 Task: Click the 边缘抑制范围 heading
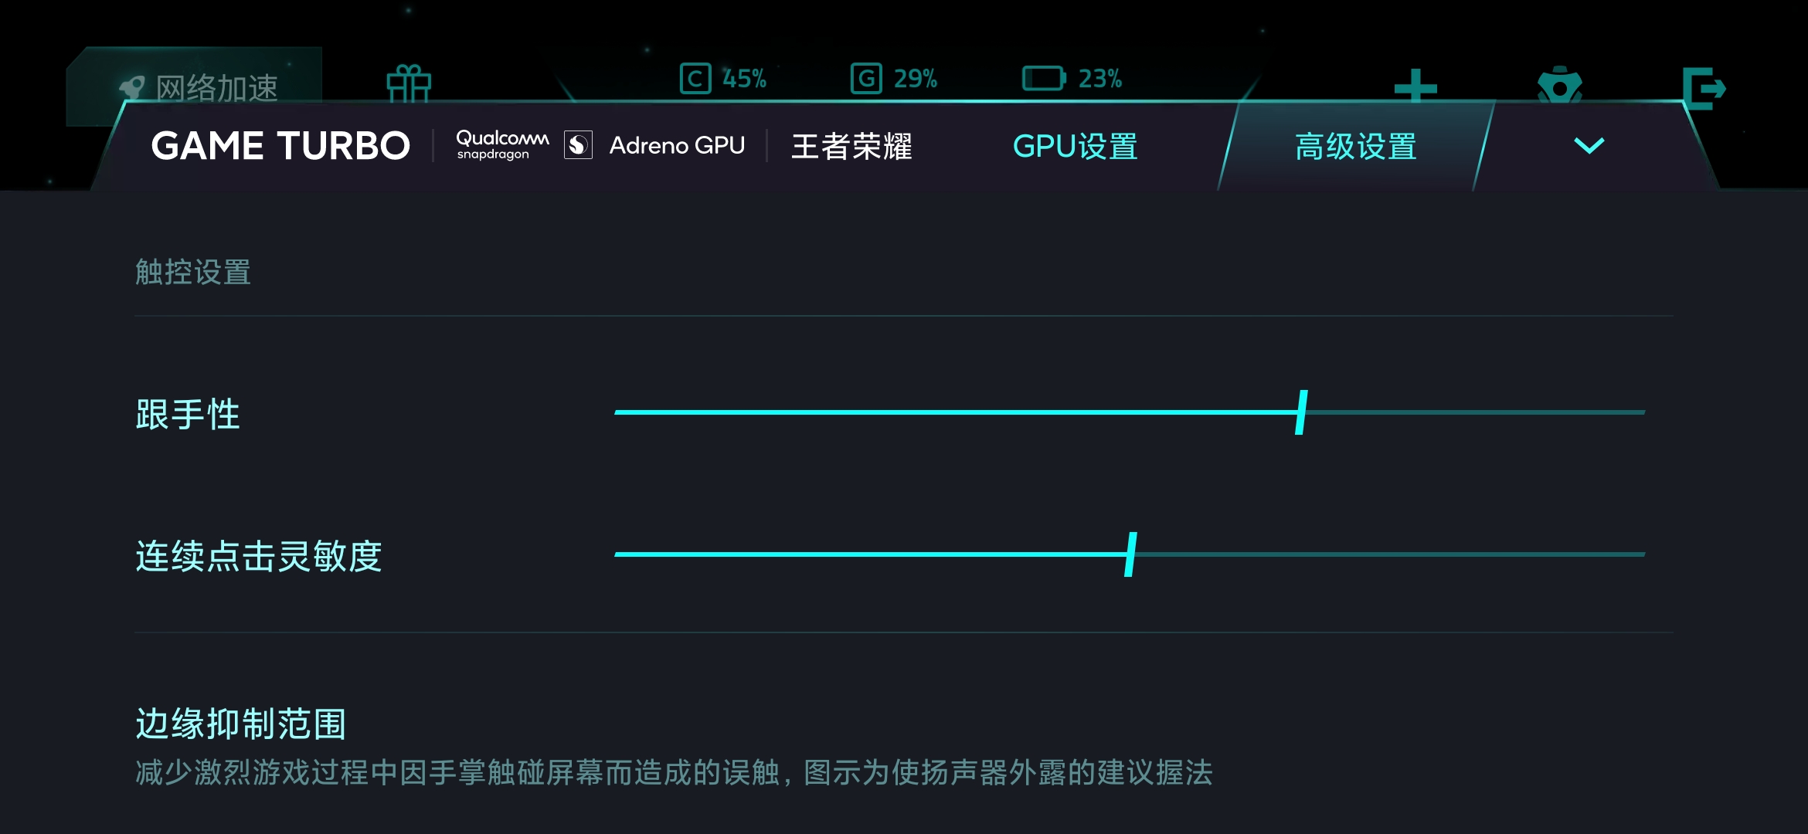point(241,724)
